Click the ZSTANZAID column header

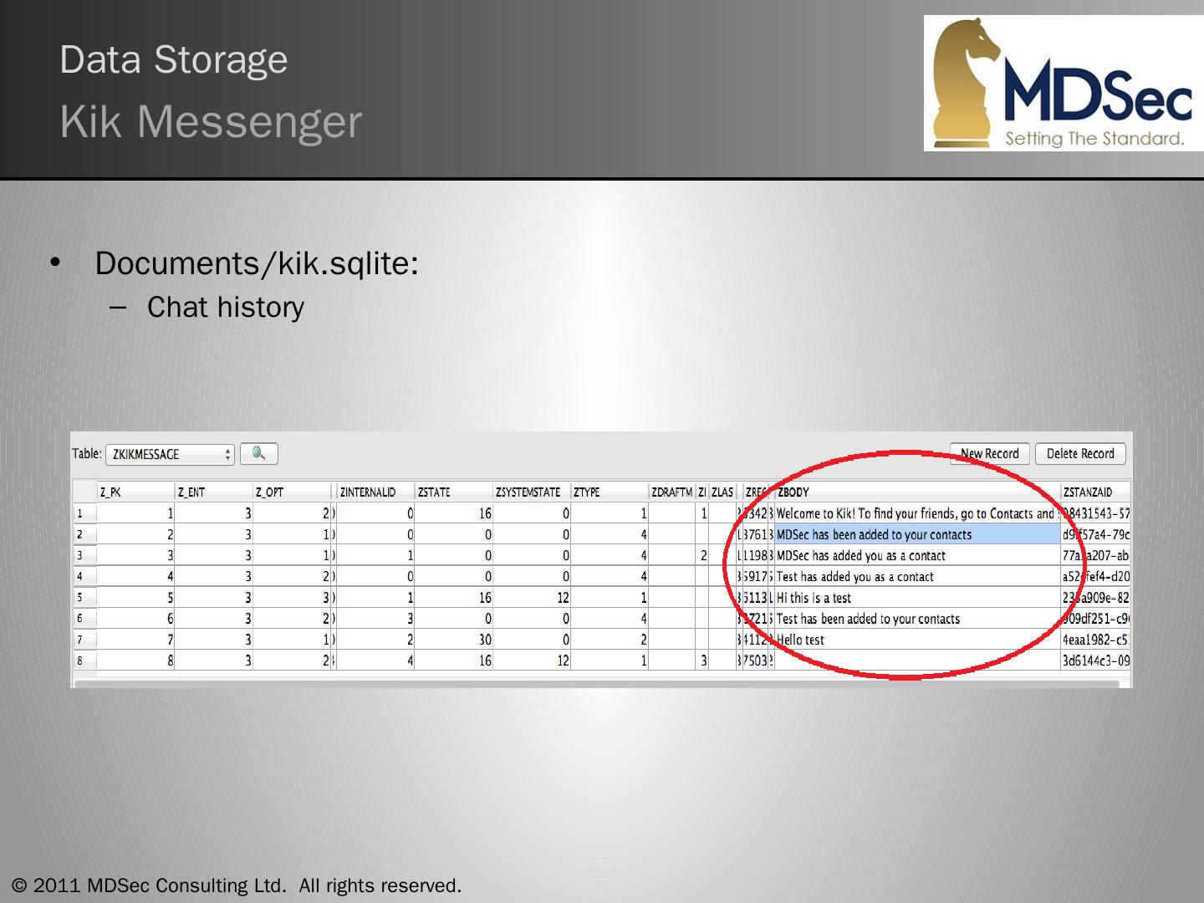coord(1095,492)
